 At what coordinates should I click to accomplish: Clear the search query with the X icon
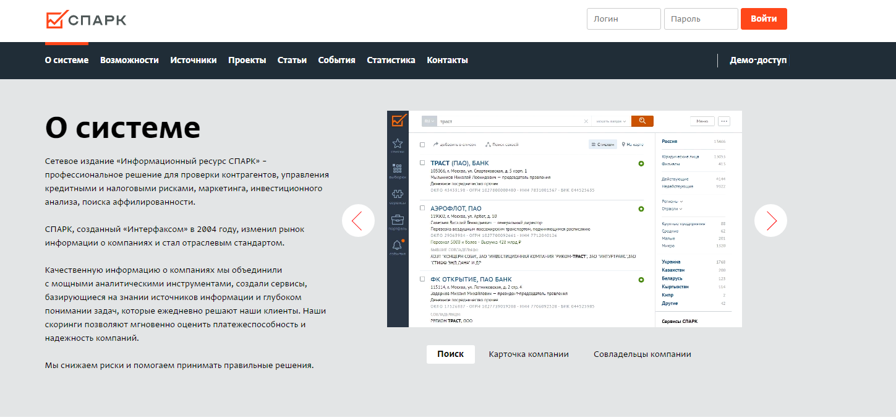tap(586, 121)
